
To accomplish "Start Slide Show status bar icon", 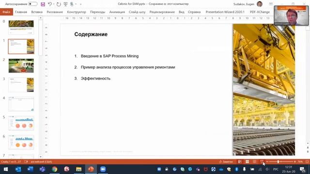I will pos(262,162).
